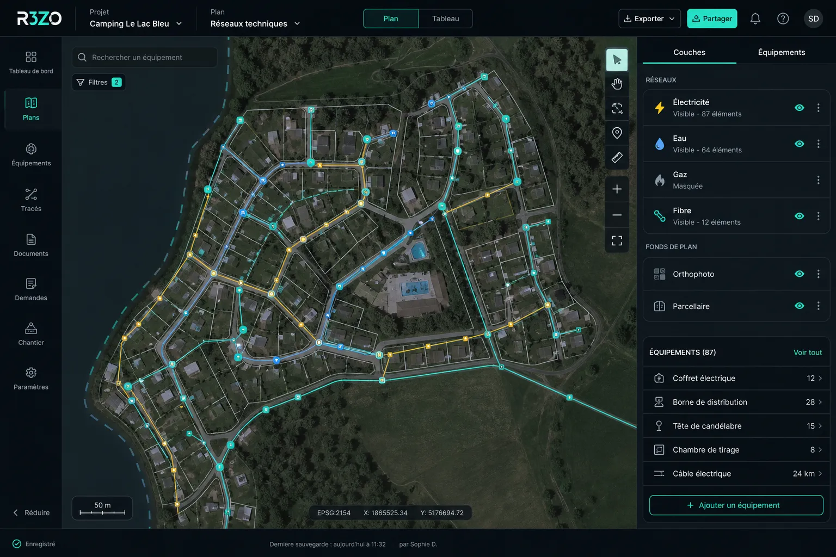Focus the Rechercher un équipement field
Screen dimensions: 836x557
coord(144,57)
